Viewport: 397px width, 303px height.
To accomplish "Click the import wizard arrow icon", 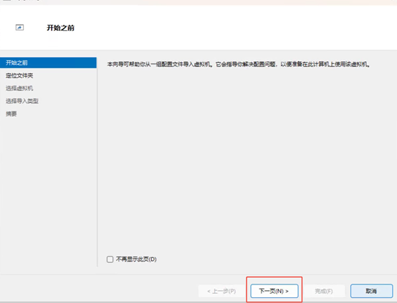I will point(19,28).
